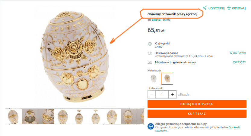Click the Sprawdź szczegóły link
Viewport: 251px width, 136px height.
(234, 127)
